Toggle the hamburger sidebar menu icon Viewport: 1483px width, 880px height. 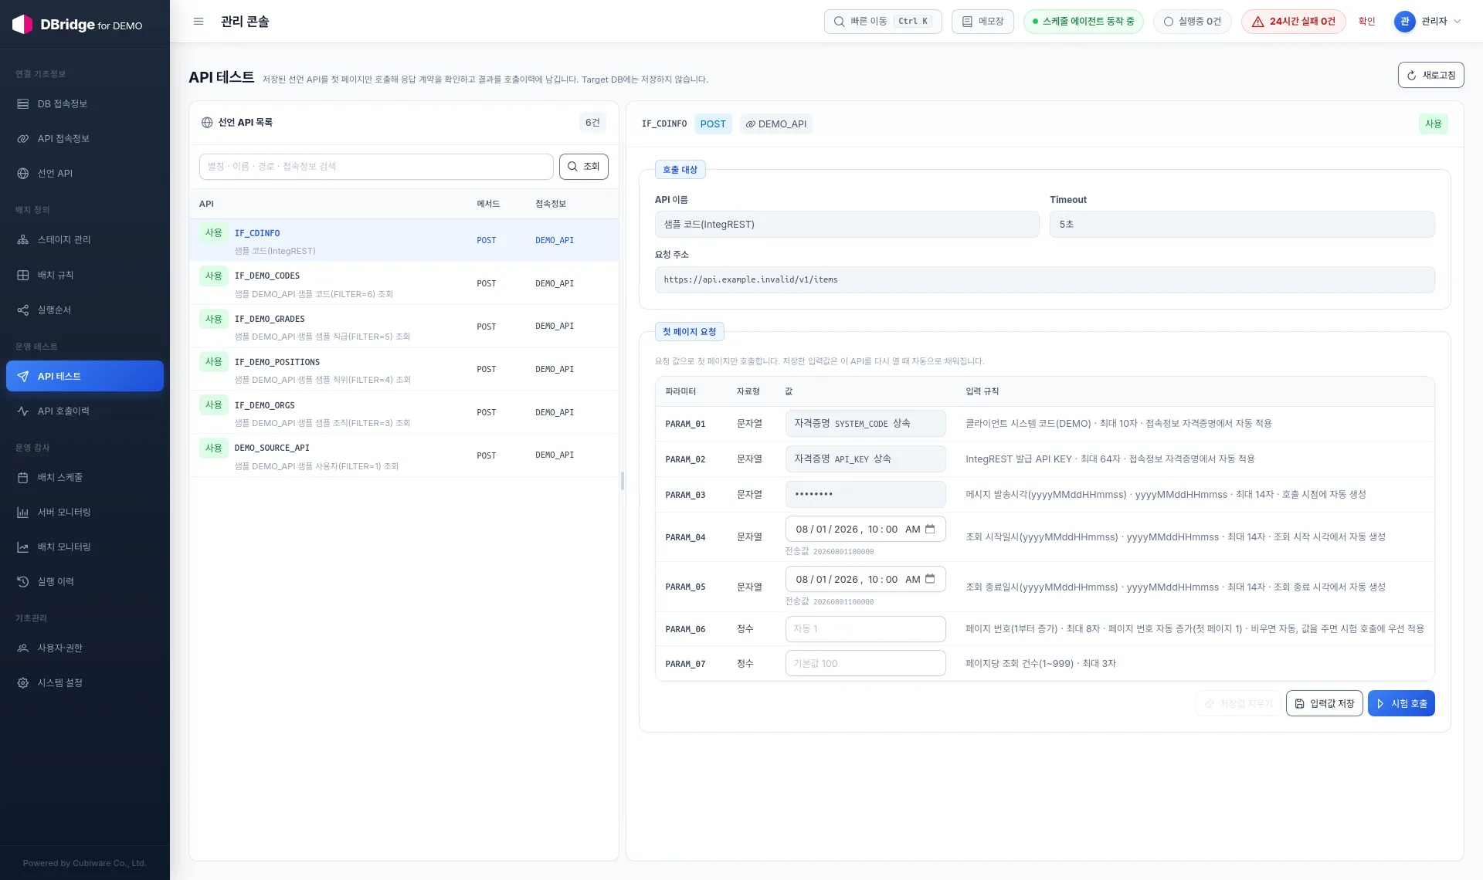[x=199, y=22]
